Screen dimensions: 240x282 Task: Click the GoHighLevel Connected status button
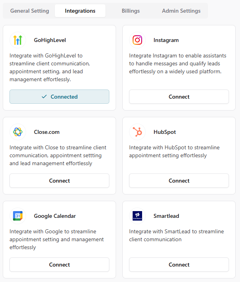59,97
